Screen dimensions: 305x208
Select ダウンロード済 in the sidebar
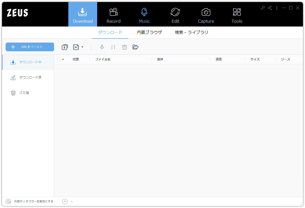click(27, 77)
